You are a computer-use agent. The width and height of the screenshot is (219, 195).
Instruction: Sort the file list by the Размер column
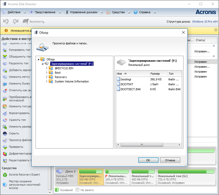tap(159, 74)
